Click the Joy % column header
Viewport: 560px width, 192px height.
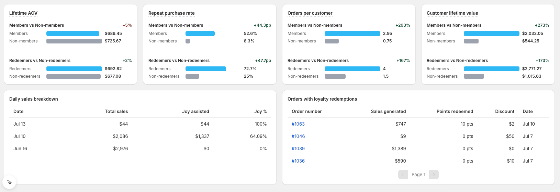point(261,112)
